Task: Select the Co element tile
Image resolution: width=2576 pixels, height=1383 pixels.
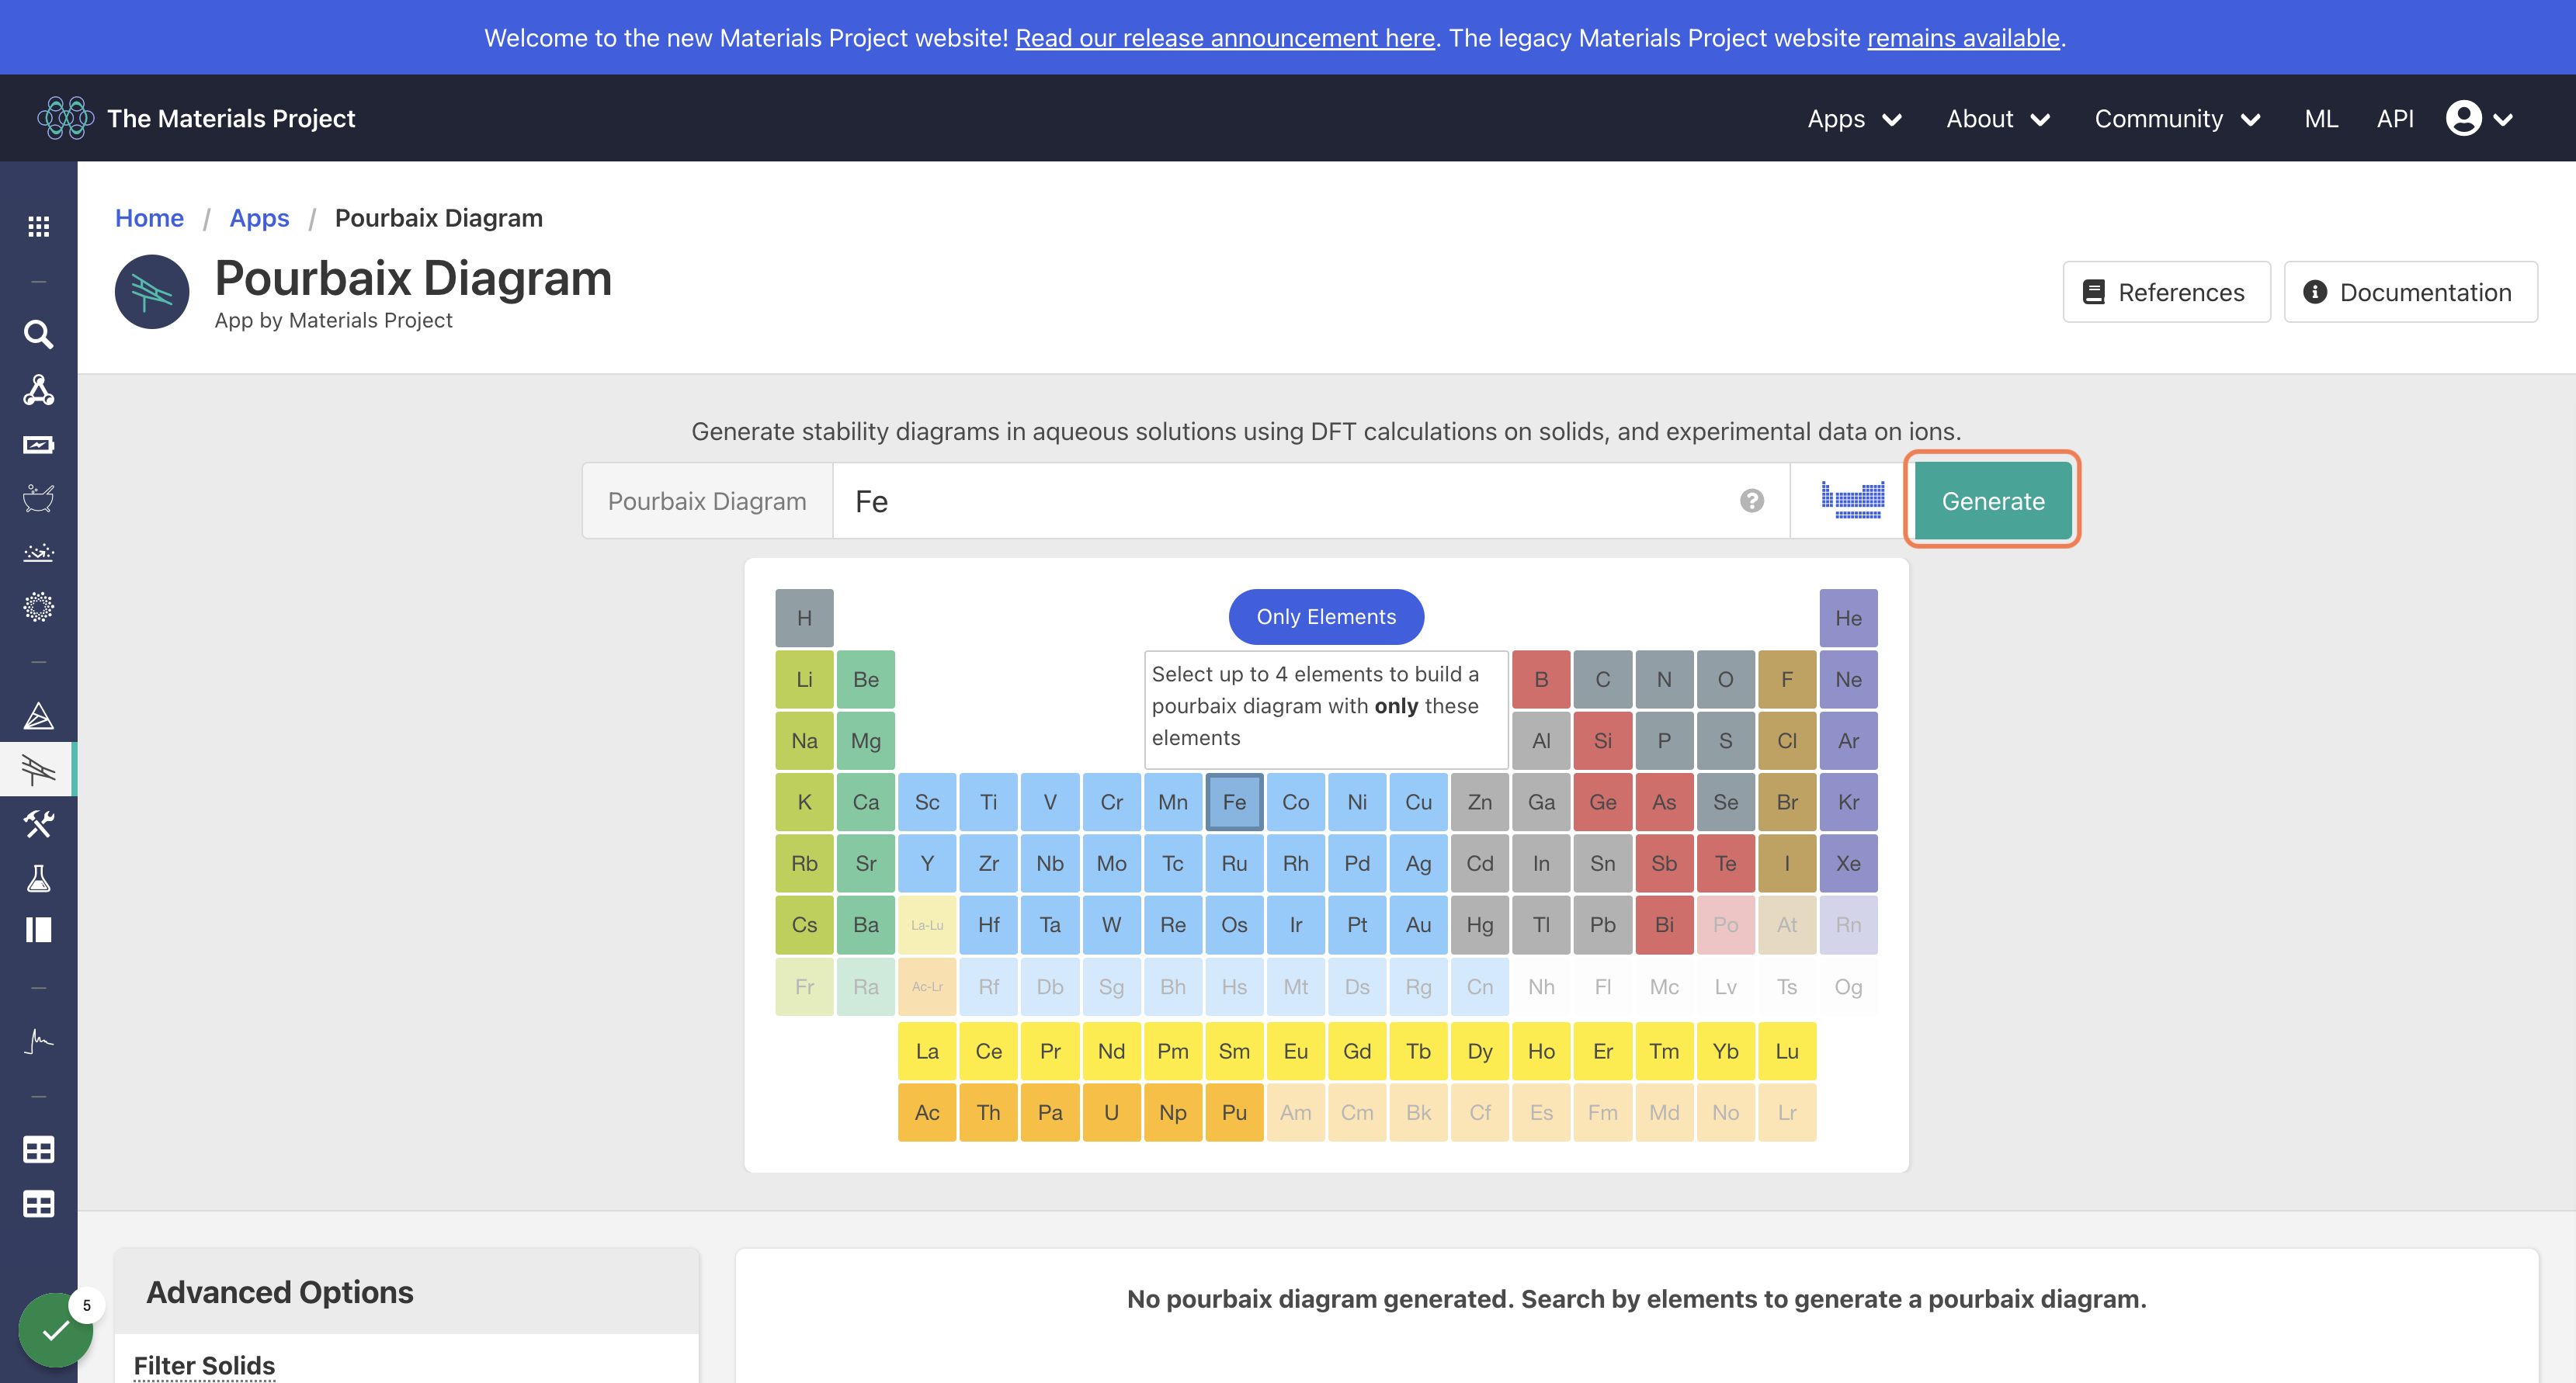Action: pyautogui.click(x=1295, y=802)
